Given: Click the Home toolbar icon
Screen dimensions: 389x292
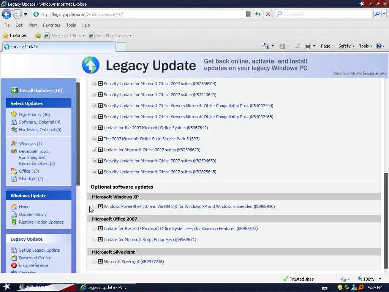Looking at the screenshot, I should coord(266,46).
